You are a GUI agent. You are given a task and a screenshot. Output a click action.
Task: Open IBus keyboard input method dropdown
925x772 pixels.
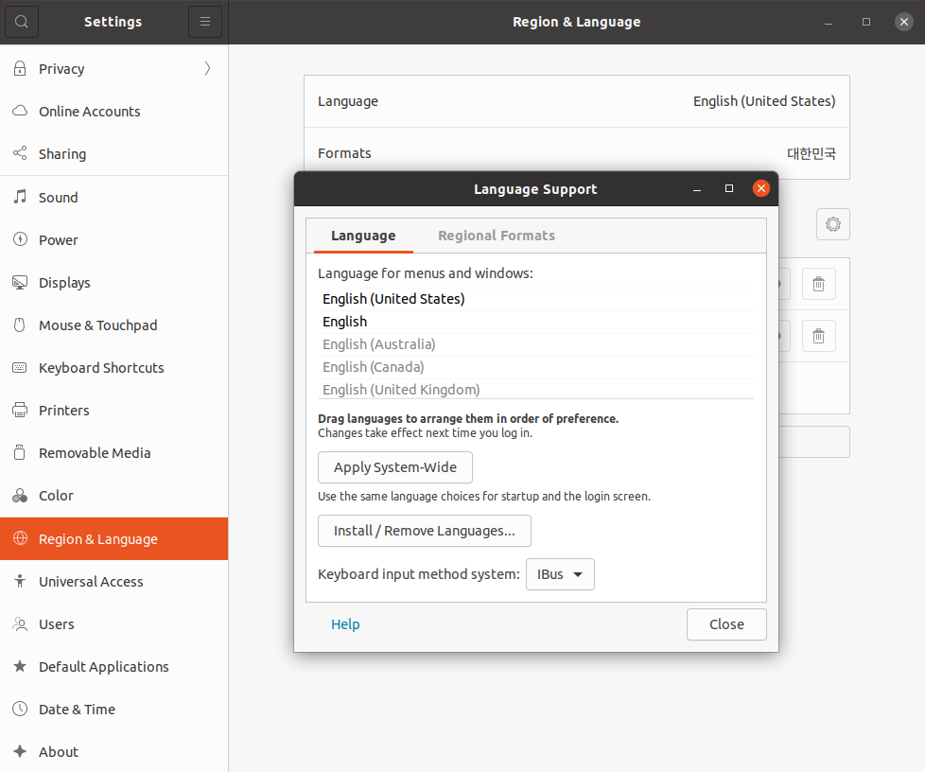click(561, 574)
